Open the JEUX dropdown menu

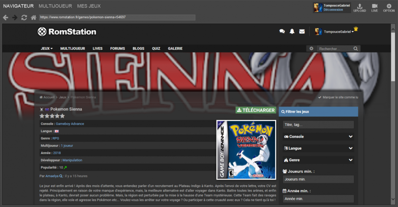47,48
